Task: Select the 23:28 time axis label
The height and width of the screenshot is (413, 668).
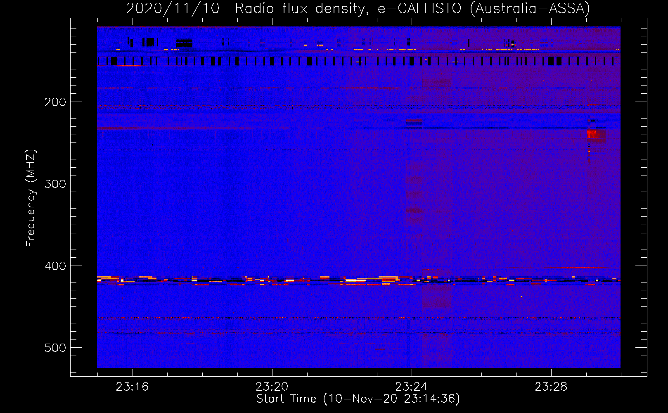Action: [551, 387]
